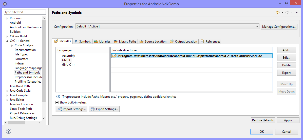The height and width of the screenshot is (140, 303).
Task: Open the view menu triangle icon
Action: (x=297, y=13)
